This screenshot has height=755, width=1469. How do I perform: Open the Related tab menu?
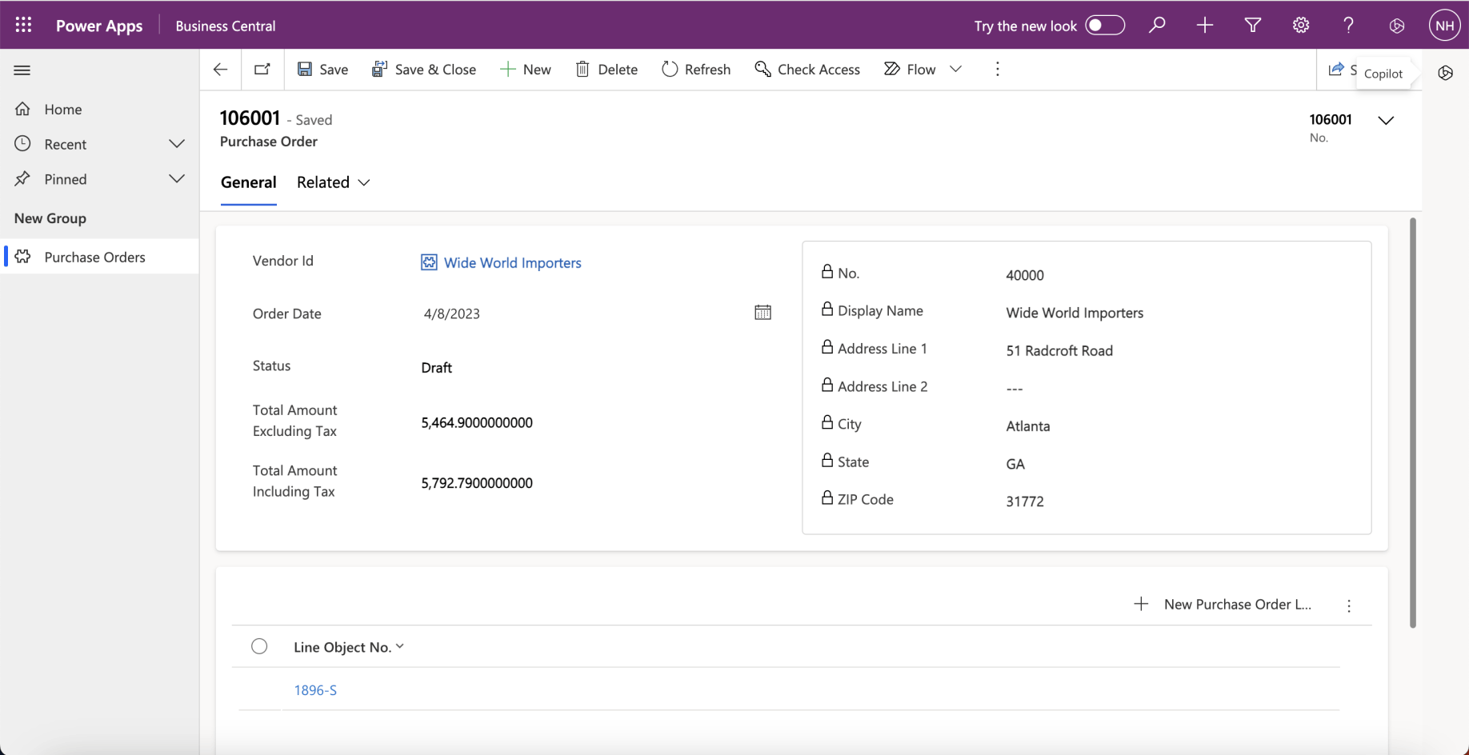(x=333, y=182)
